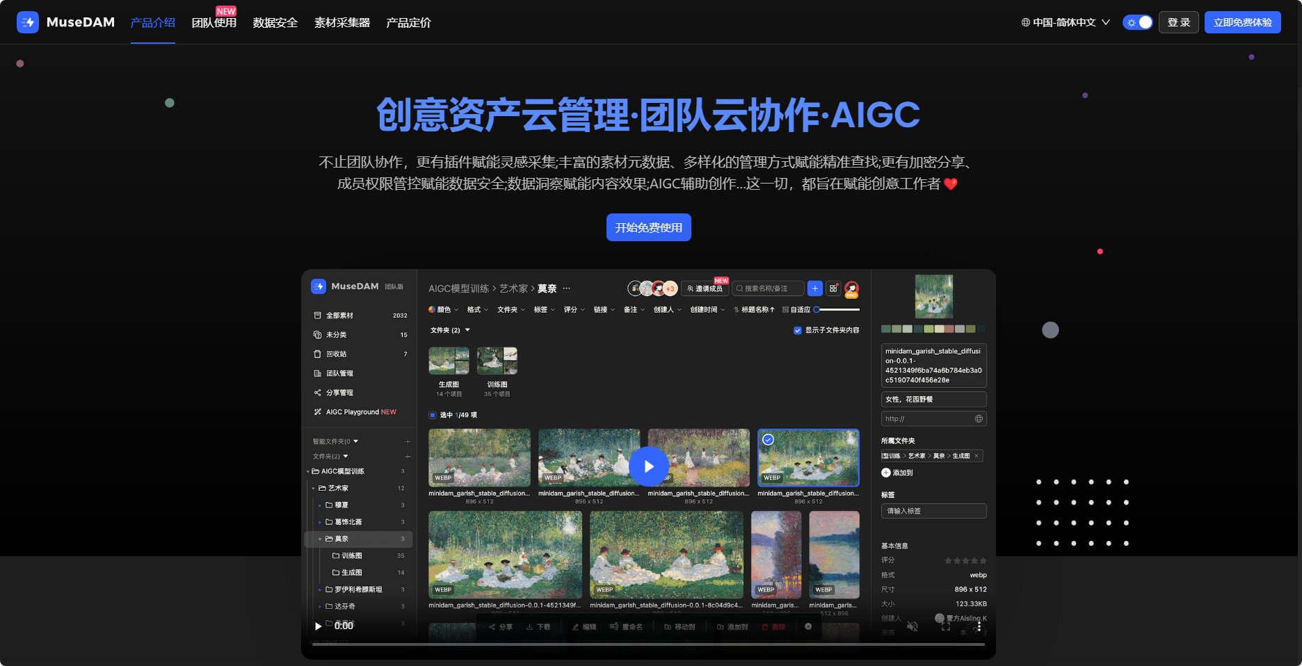Remove the 生成图 folder path tag
Image resolution: width=1302 pixels, height=666 pixels.
coord(976,456)
